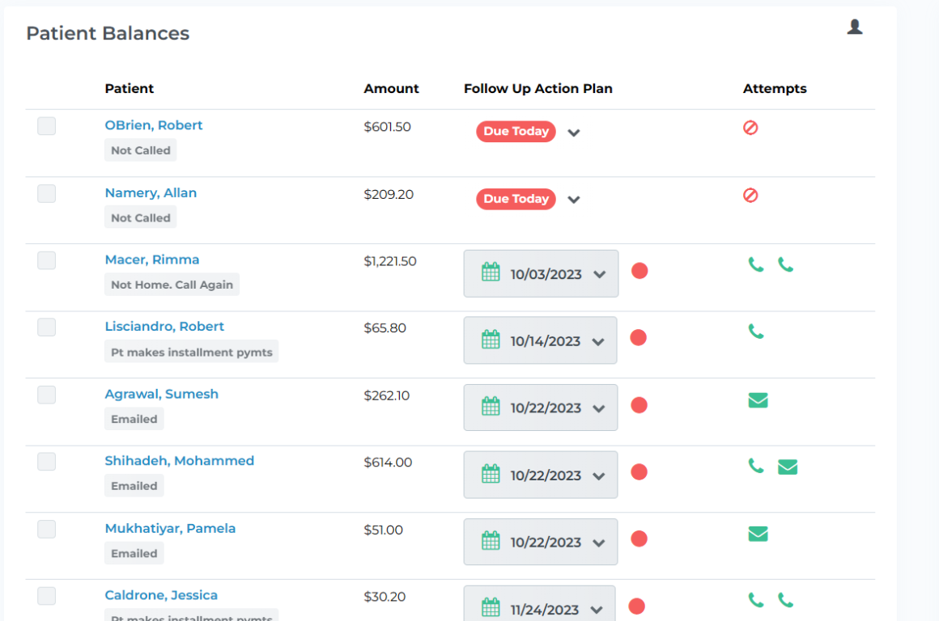Open patient link Caldrone, Jessica

click(161, 595)
